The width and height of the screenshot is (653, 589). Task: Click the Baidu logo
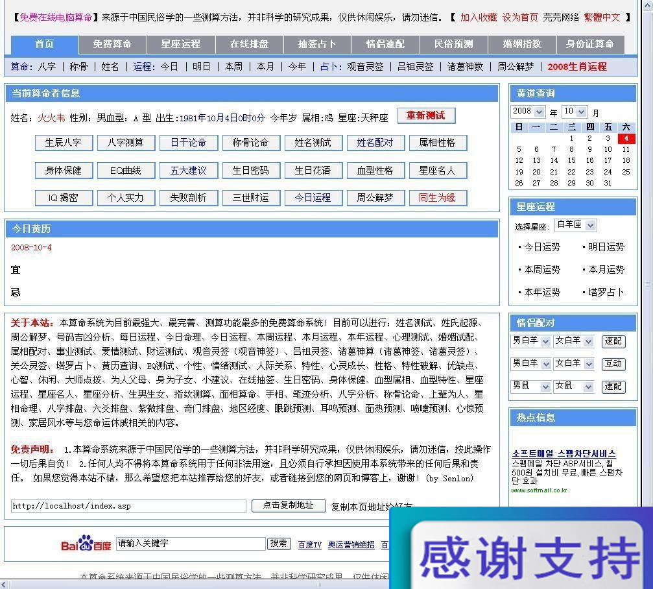tap(86, 543)
